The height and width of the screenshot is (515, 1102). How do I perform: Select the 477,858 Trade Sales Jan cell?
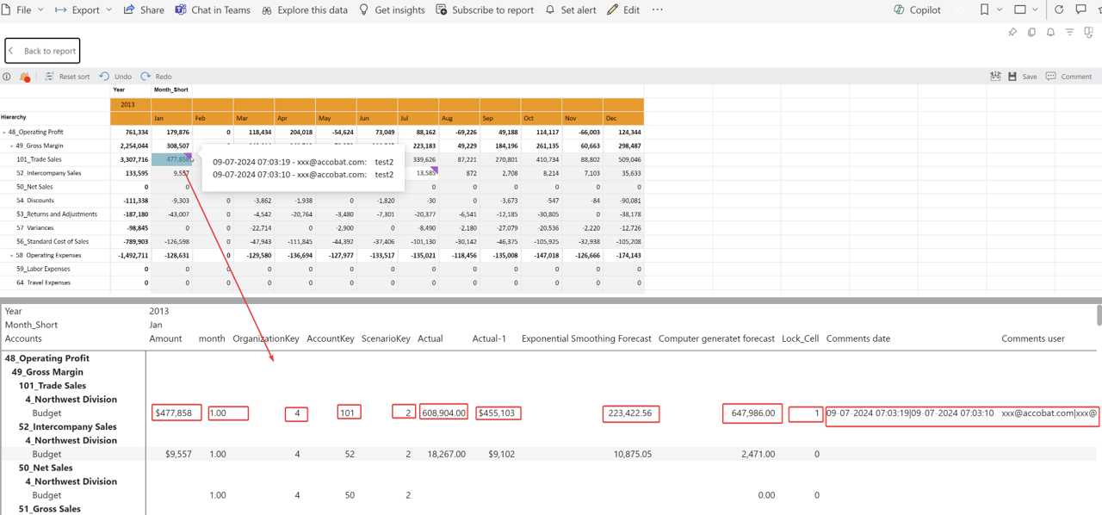pos(170,159)
